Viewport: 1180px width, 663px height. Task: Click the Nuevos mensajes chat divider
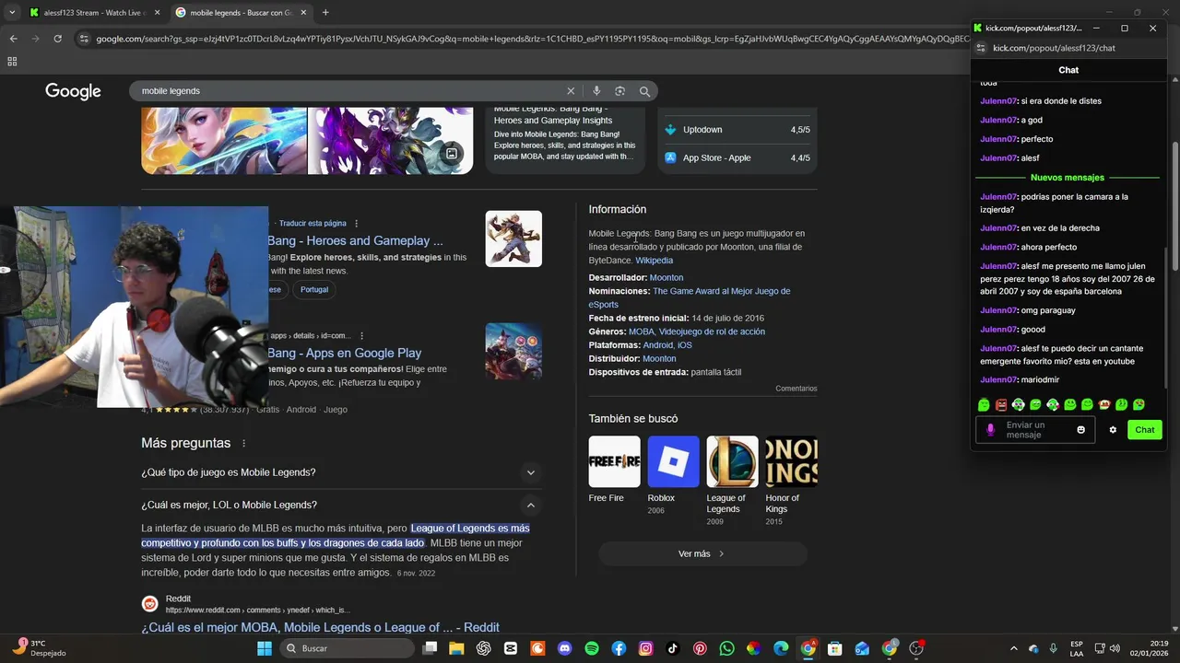pos(1068,178)
